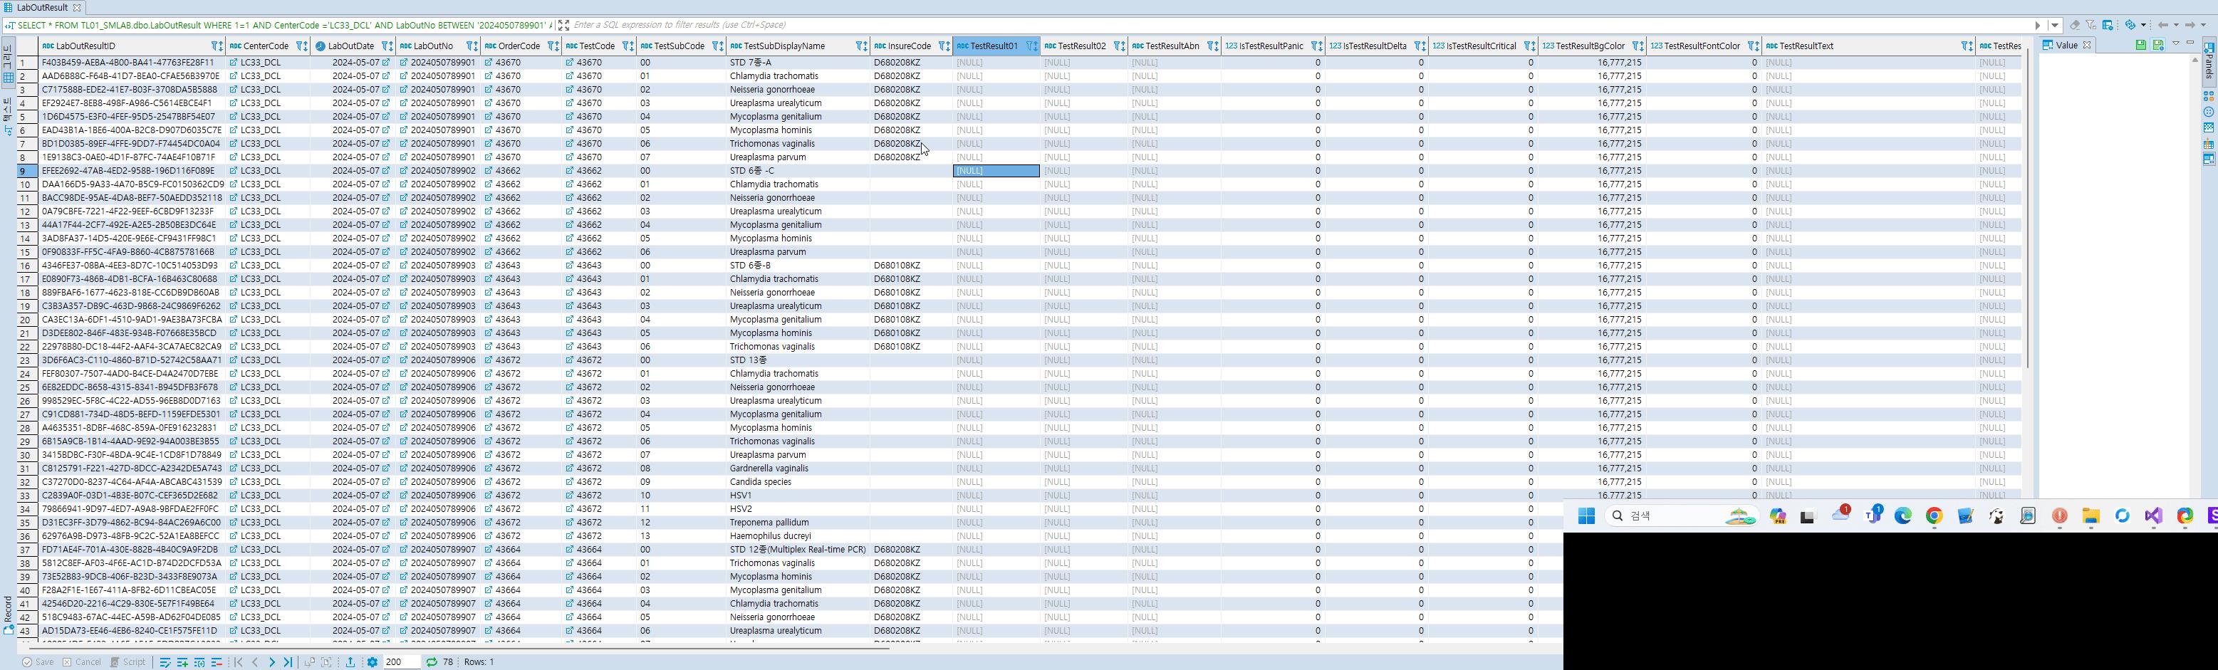Open the Value panel view menu
The image size is (2218, 670).
pyautogui.click(x=2175, y=44)
